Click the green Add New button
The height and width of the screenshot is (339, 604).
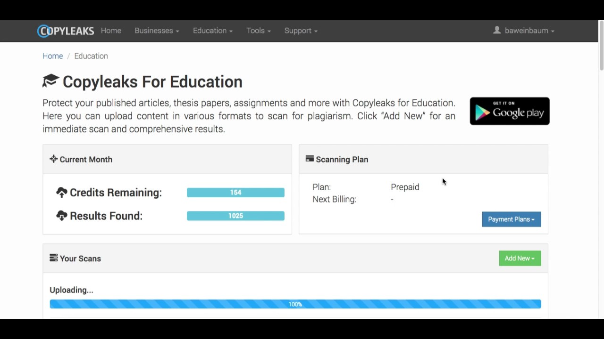pyautogui.click(x=520, y=258)
